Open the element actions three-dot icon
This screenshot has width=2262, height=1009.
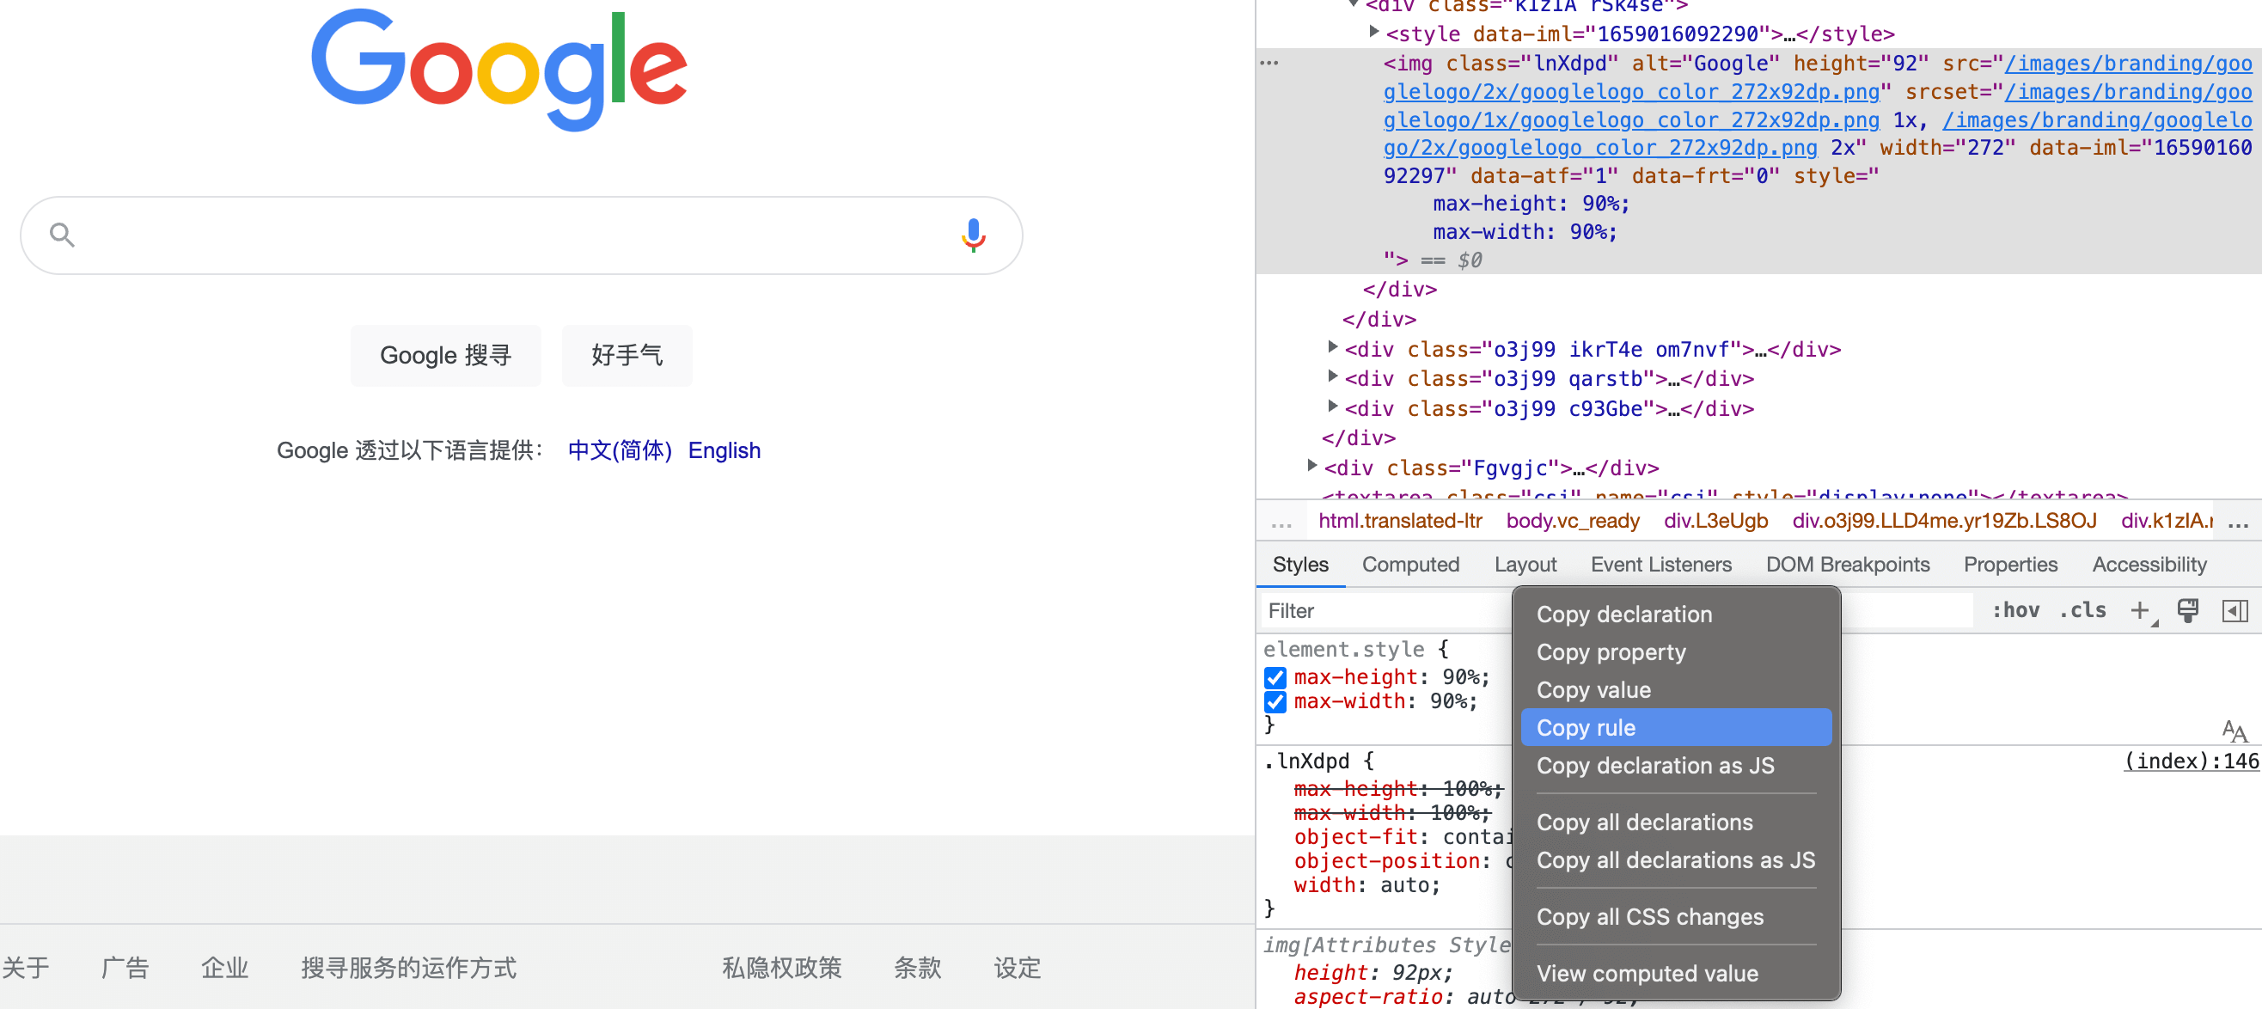1269,64
